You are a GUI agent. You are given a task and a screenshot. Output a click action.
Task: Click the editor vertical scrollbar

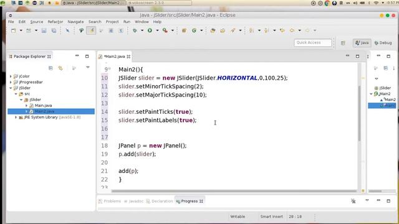359,113
